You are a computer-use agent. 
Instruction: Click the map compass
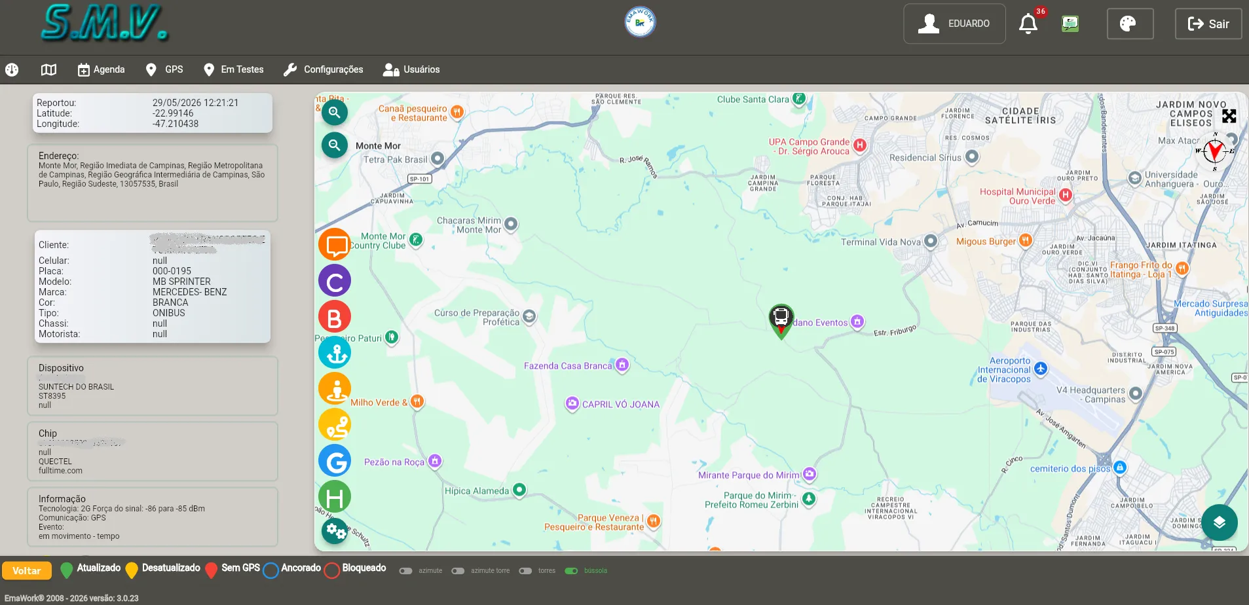[1215, 151]
